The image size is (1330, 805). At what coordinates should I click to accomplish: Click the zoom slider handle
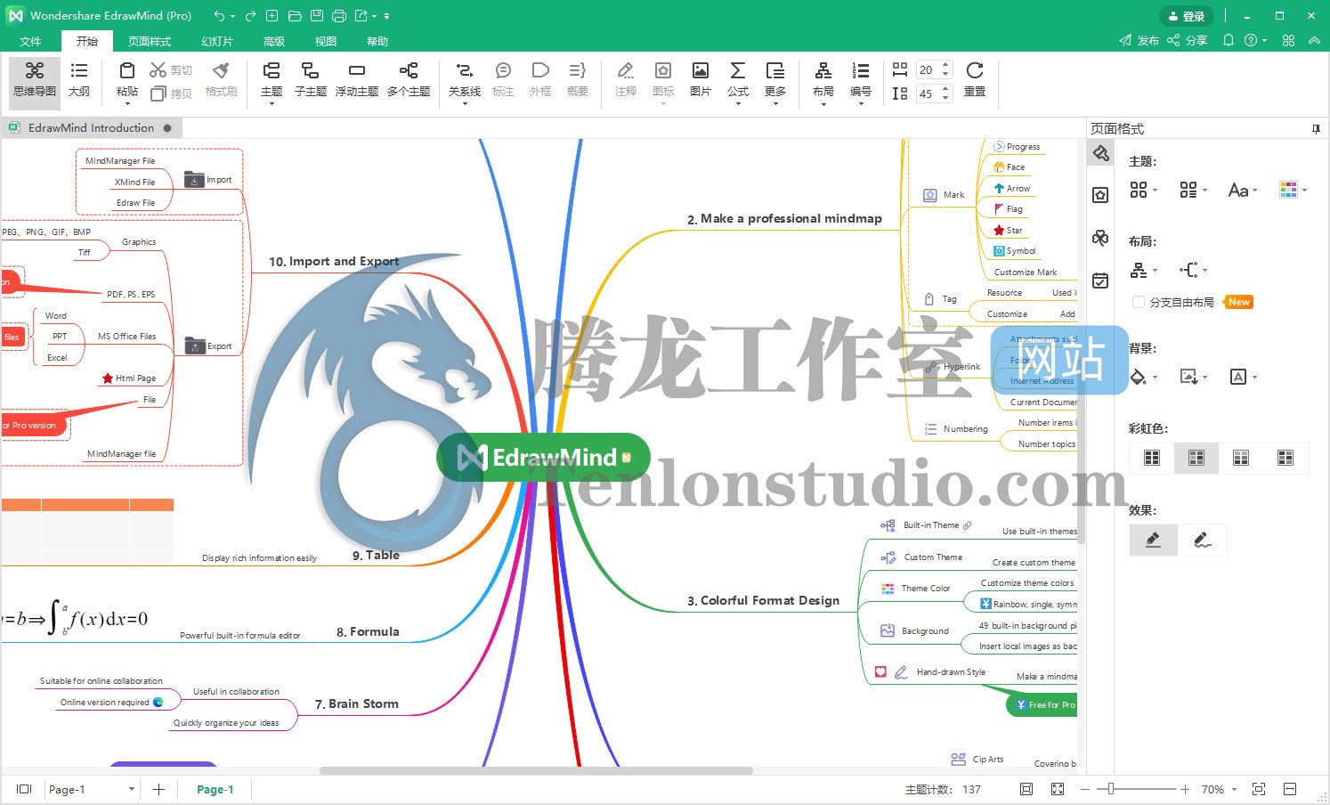tap(1110, 789)
